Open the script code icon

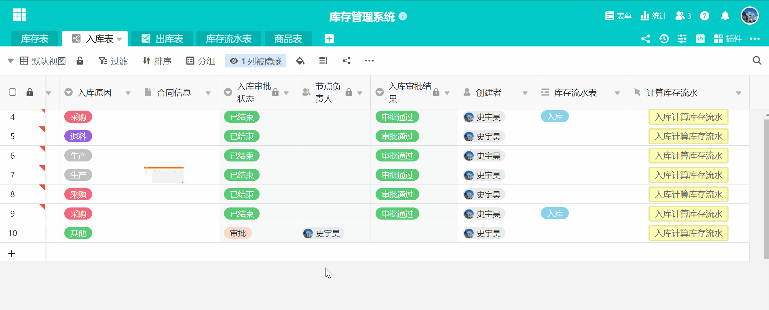[x=700, y=39]
